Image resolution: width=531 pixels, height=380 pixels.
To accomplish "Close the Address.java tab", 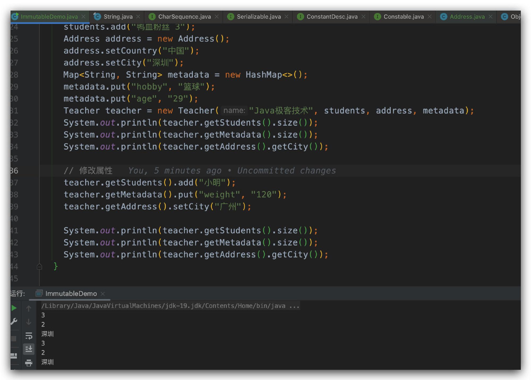I will click(491, 16).
